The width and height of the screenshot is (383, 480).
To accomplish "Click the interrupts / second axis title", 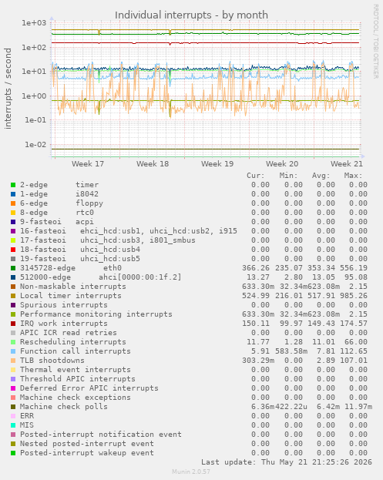I will [x=8, y=88].
